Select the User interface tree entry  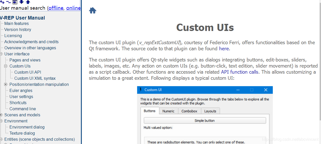pyautogui.click(x=17, y=54)
